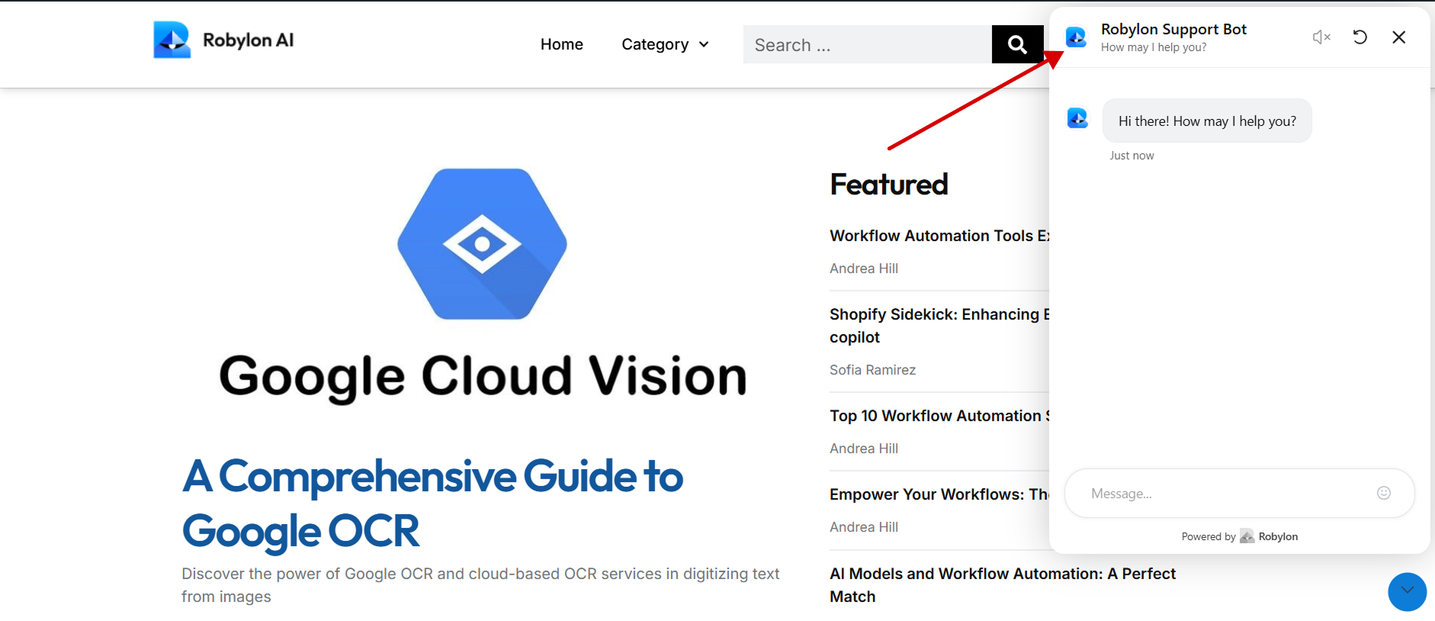
Task: Click the 'Discover the power of Google OCR' description
Action: point(480,585)
